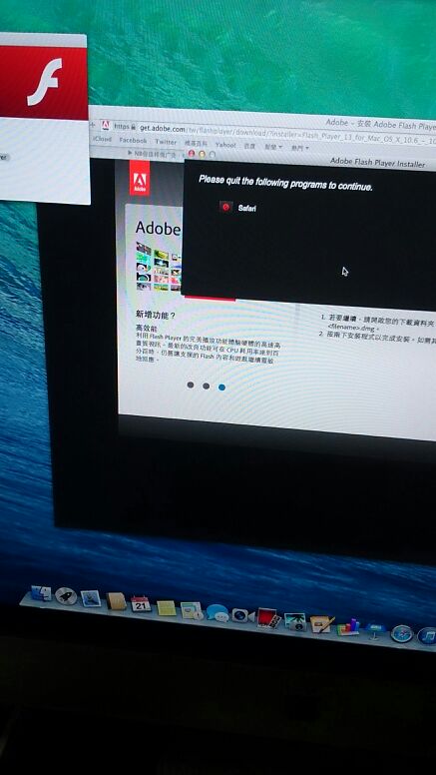Screen dimensions: 436x775
Task: Open Photo Booth icon in dock
Action: click(x=268, y=618)
